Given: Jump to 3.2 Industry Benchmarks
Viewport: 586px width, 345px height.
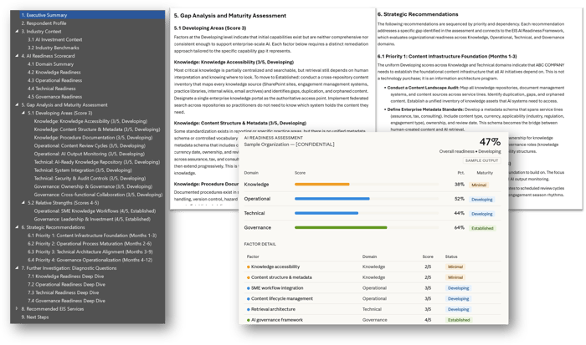Looking at the screenshot, I should [x=55, y=48].
